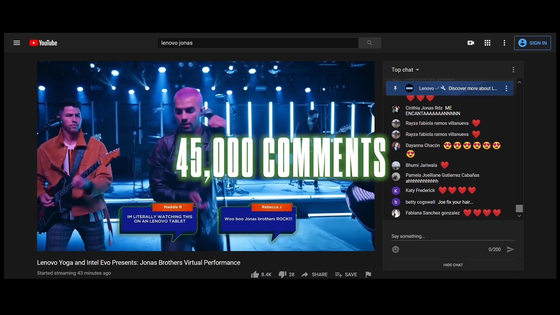This screenshot has width=560, height=315.
Task: Click Katy Frederick's avatar in chat
Action: (x=396, y=191)
